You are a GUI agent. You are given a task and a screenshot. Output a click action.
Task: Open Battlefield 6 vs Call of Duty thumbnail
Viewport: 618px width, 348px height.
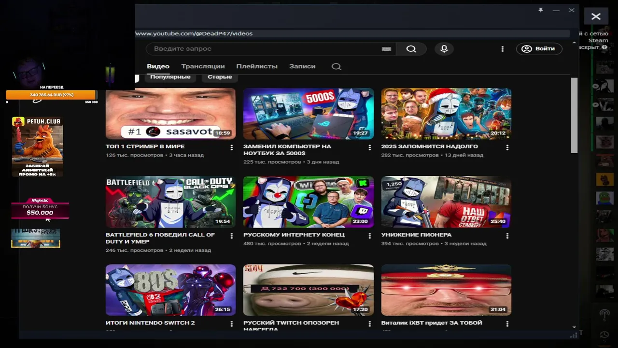(170, 202)
